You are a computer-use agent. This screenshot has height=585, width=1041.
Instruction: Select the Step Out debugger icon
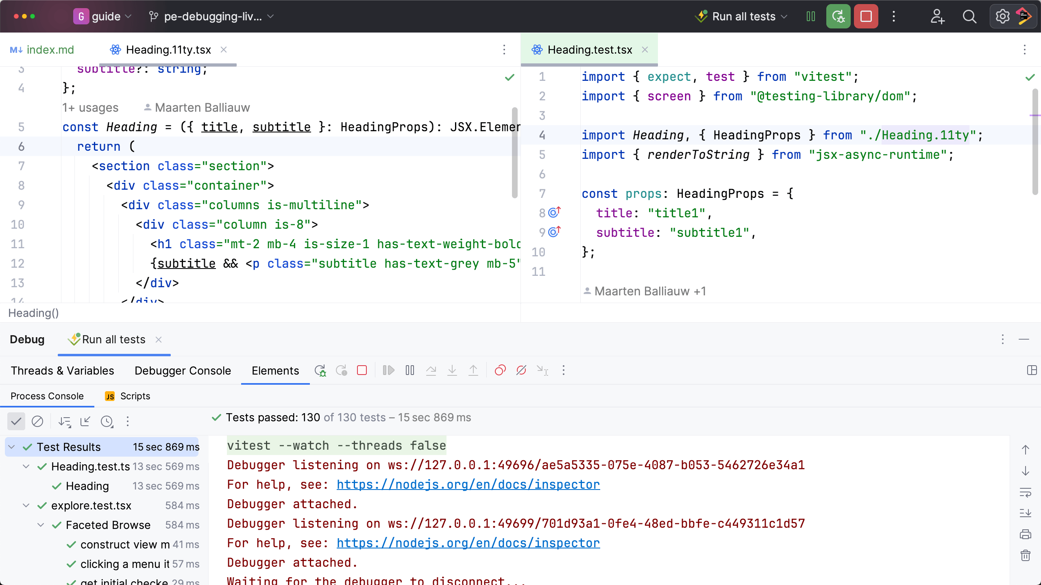(473, 370)
